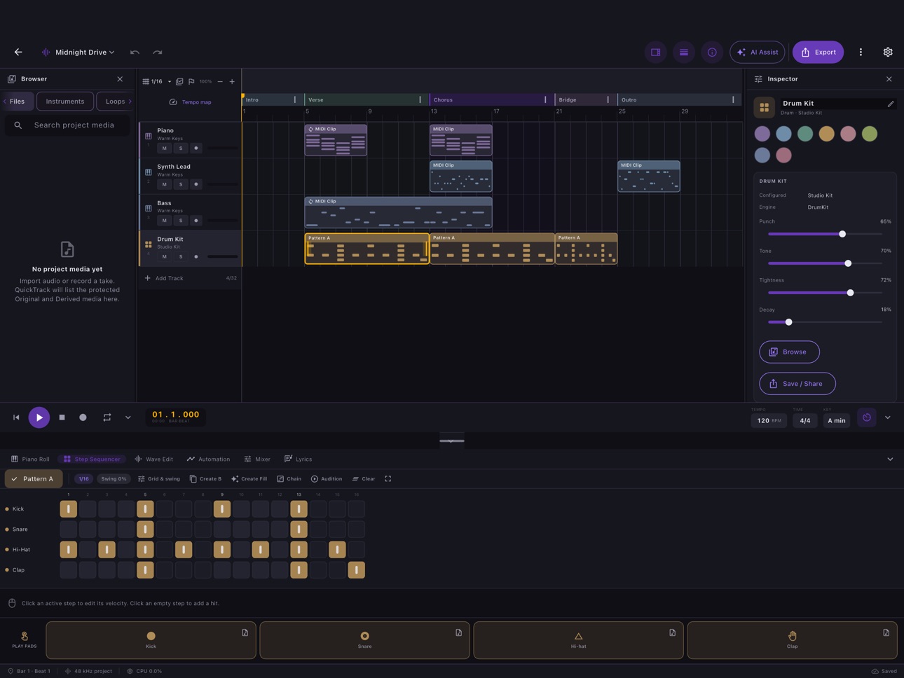Adjust the Punch slider
The height and width of the screenshot is (678, 904).
825,234
